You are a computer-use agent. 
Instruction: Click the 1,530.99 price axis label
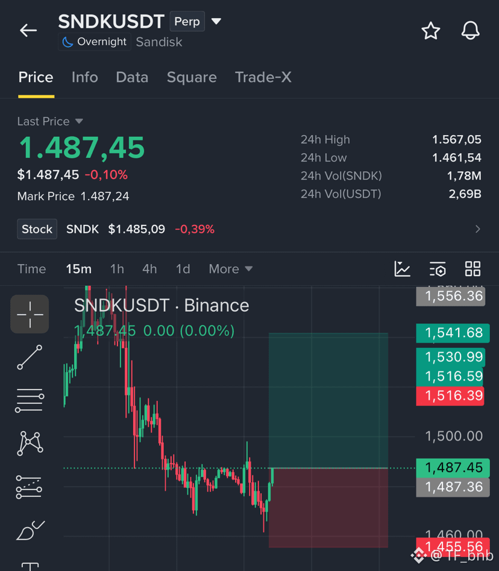451,357
